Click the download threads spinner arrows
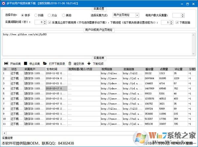Viewport: 198px width, 147px height. click(x=172, y=22)
